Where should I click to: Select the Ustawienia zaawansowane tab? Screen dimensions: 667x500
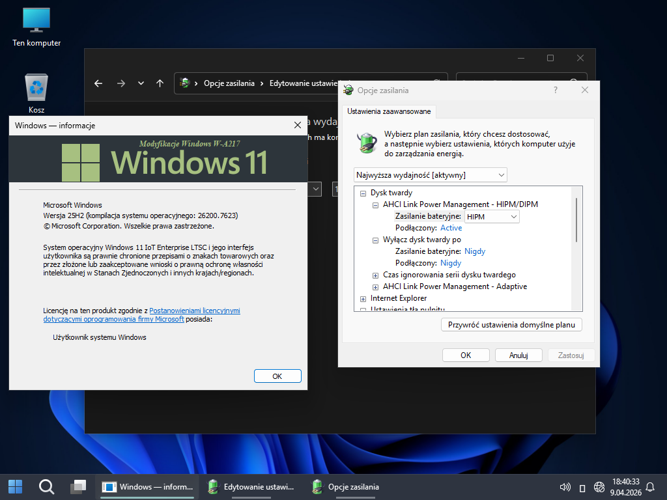click(x=388, y=111)
